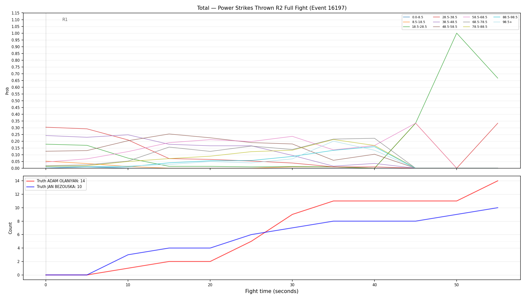Click the y-axis tick label '14' in the count chart

pyautogui.click(x=18, y=181)
